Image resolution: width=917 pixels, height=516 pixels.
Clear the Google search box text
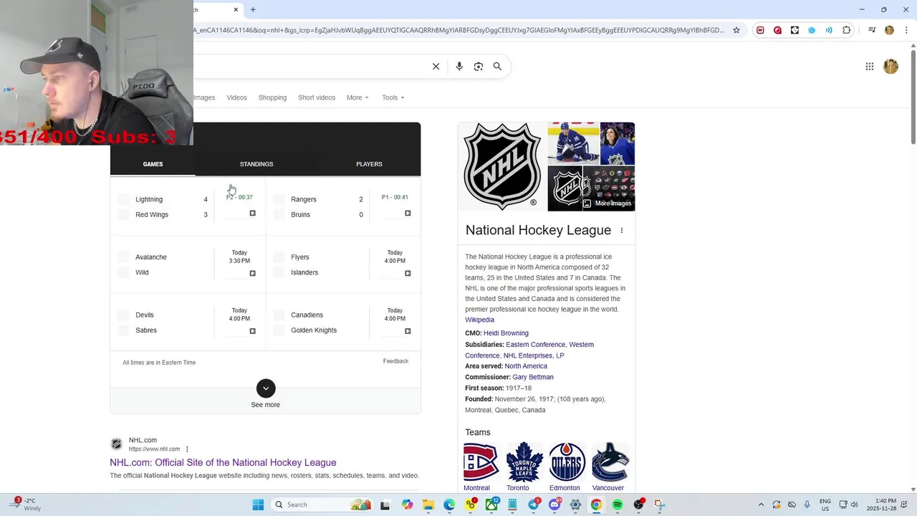[436, 66]
